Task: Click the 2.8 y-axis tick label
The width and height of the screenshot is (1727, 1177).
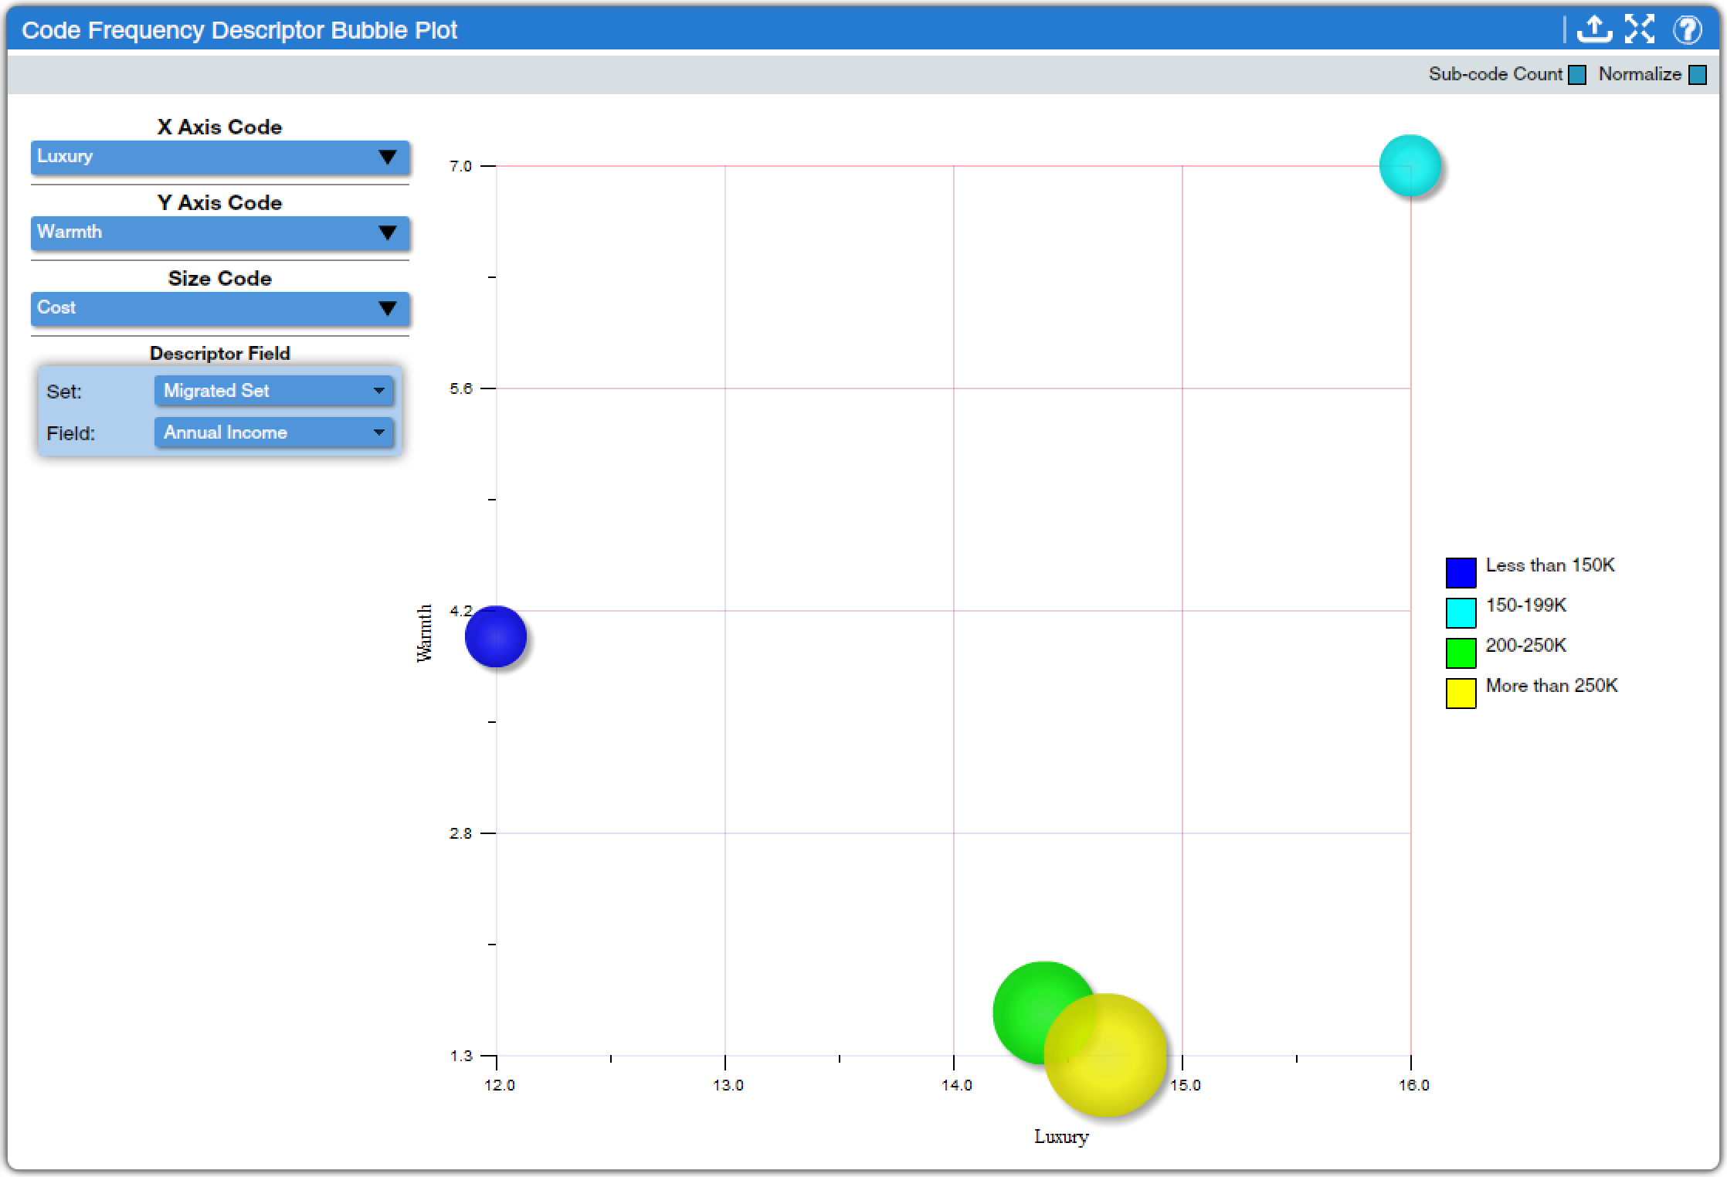Action: (x=460, y=833)
